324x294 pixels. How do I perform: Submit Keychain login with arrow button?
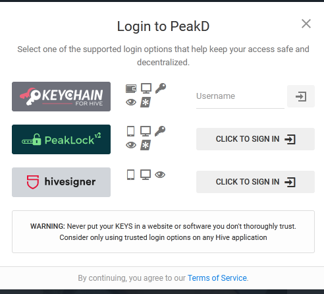pyautogui.click(x=301, y=96)
